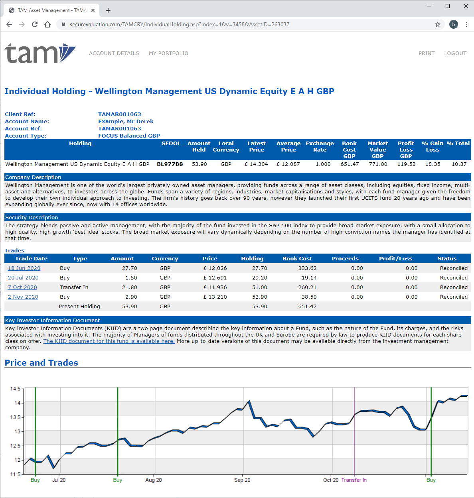Viewport: 474px width, 498px height.
Task: Click the Book Cost column header in Trades
Action: click(297, 259)
